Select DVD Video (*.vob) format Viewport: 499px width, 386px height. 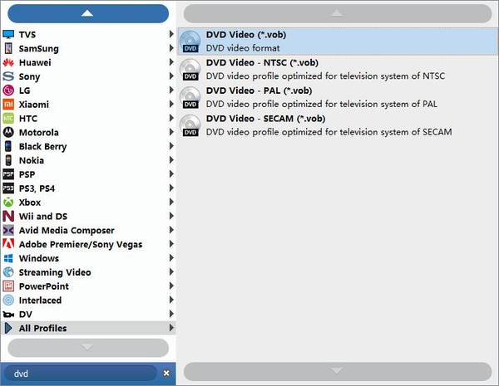click(338, 42)
